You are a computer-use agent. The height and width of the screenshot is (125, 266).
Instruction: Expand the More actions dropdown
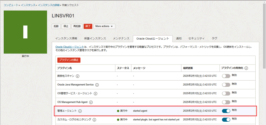click(104, 26)
